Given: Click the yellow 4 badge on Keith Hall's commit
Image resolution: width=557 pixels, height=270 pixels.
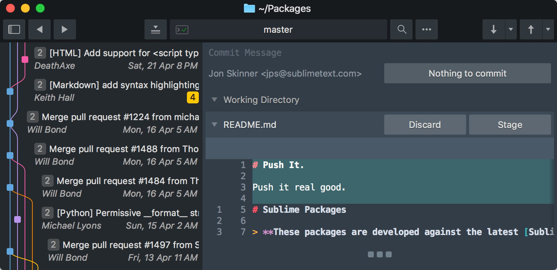Looking at the screenshot, I should coord(193,97).
